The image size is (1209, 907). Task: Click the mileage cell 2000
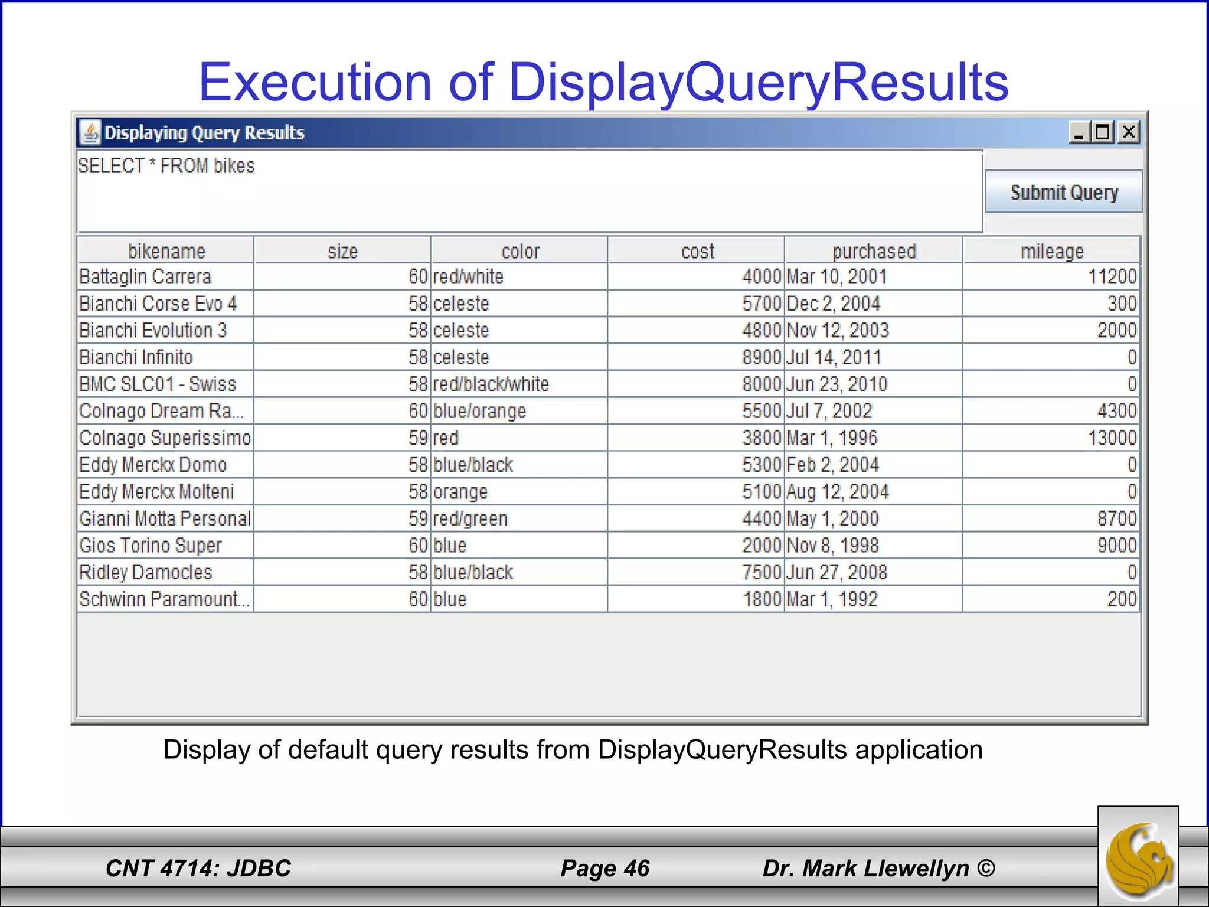tap(1051, 330)
